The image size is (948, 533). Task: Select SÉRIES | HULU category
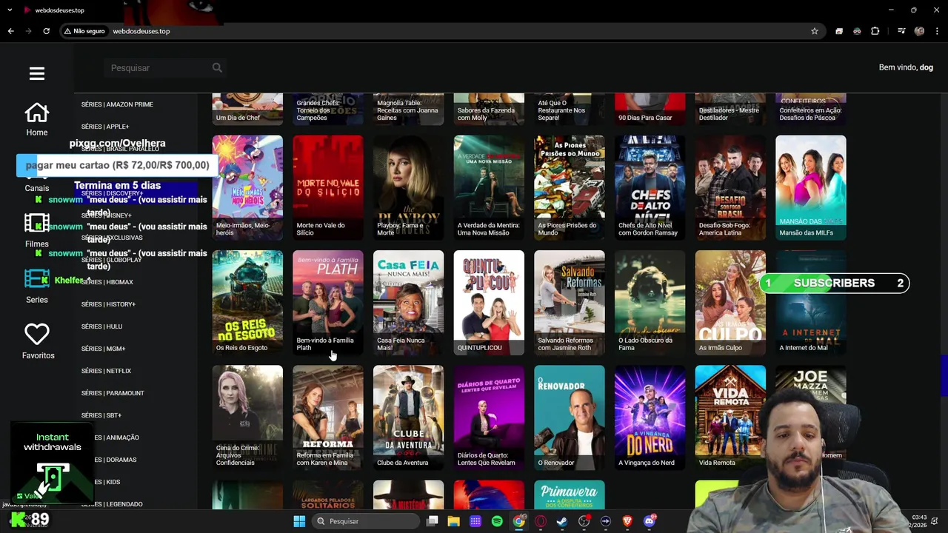(101, 326)
